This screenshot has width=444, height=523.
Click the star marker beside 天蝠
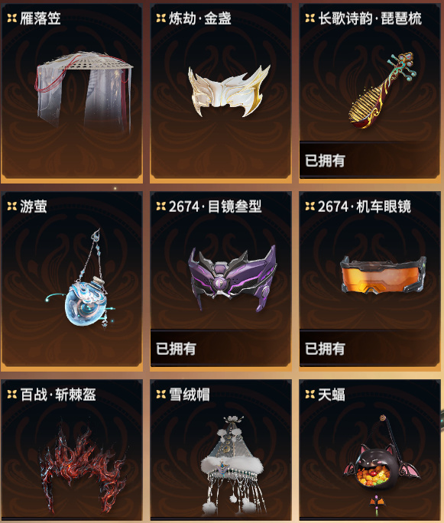(310, 395)
